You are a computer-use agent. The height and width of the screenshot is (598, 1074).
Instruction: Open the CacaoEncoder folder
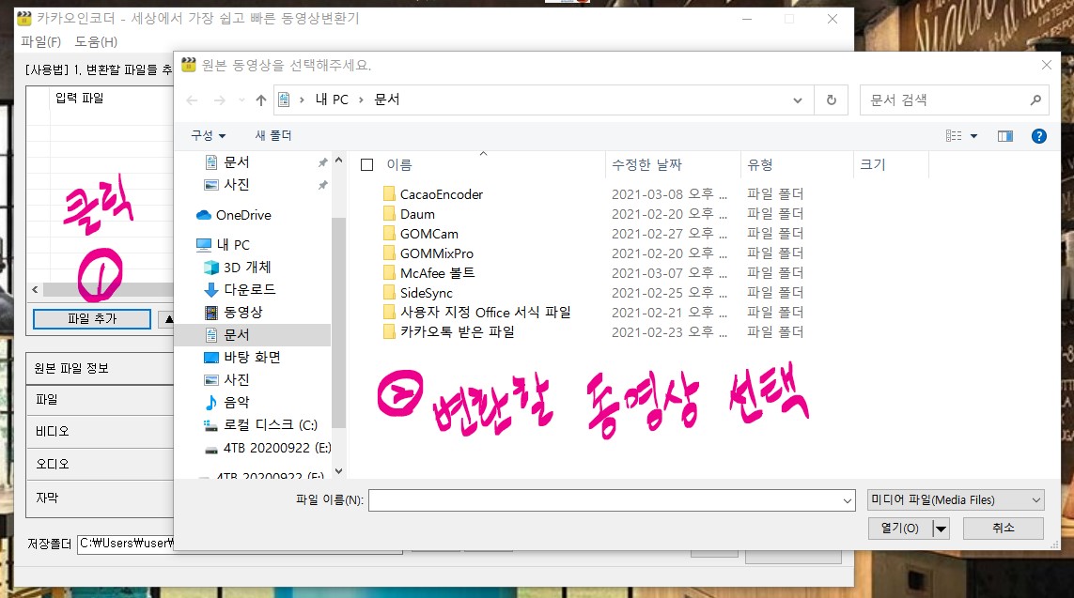tap(441, 194)
